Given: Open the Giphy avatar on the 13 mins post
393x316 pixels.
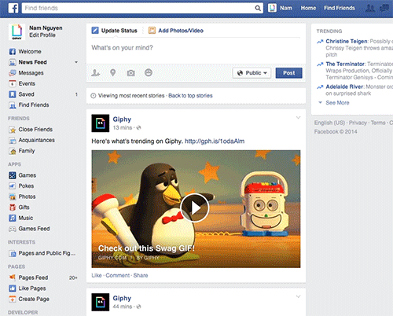Looking at the screenshot, I should [101, 123].
